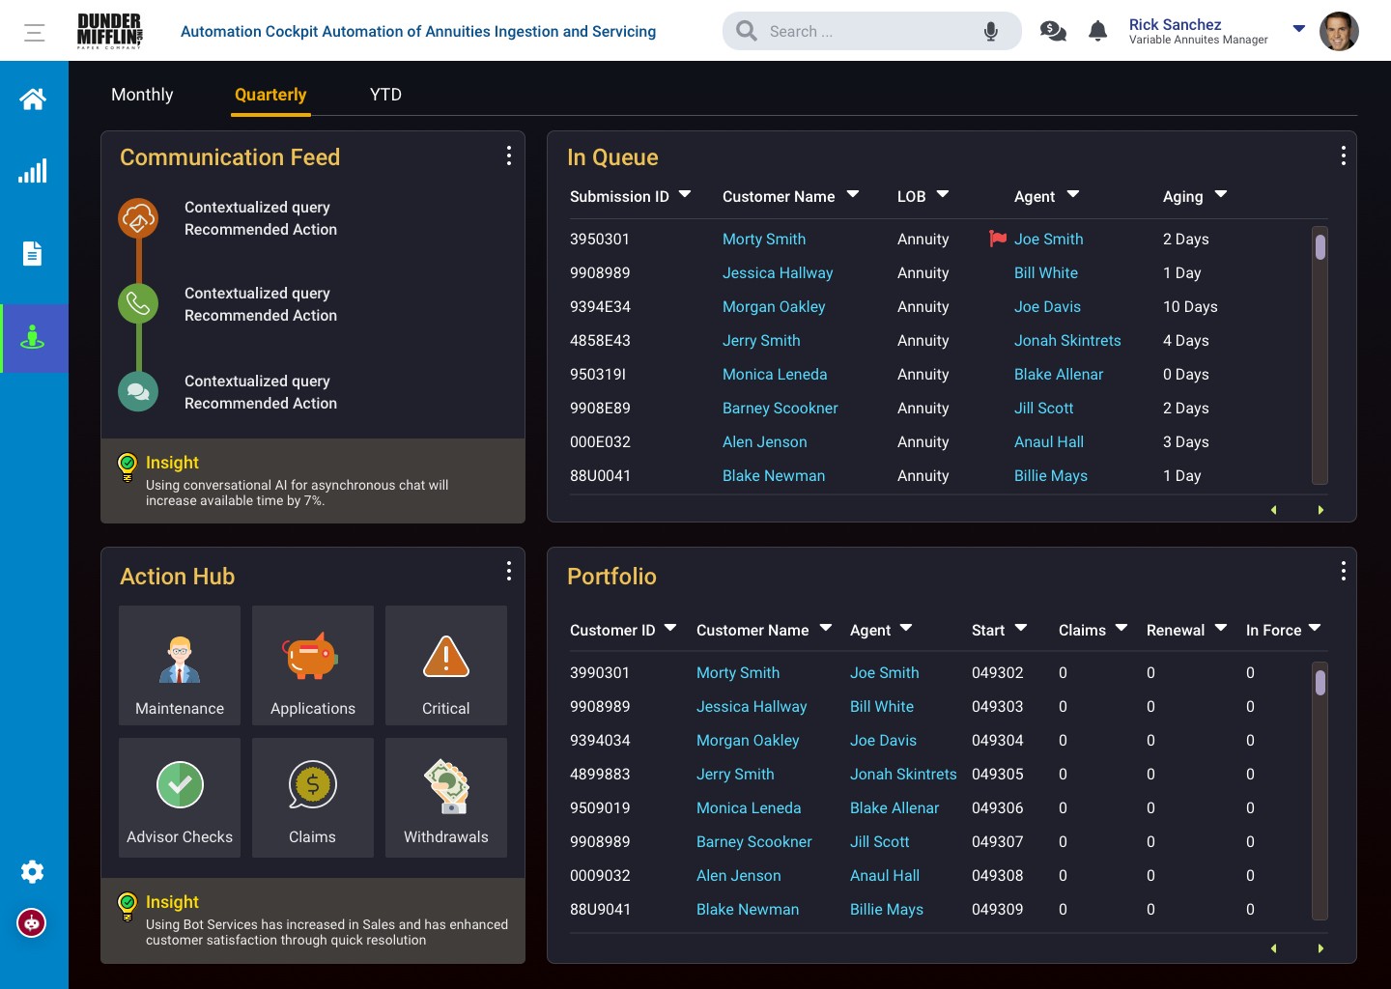This screenshot has height=989, width=1391.
Task: Click the microphone voice search icon
Action: point(990,32)
